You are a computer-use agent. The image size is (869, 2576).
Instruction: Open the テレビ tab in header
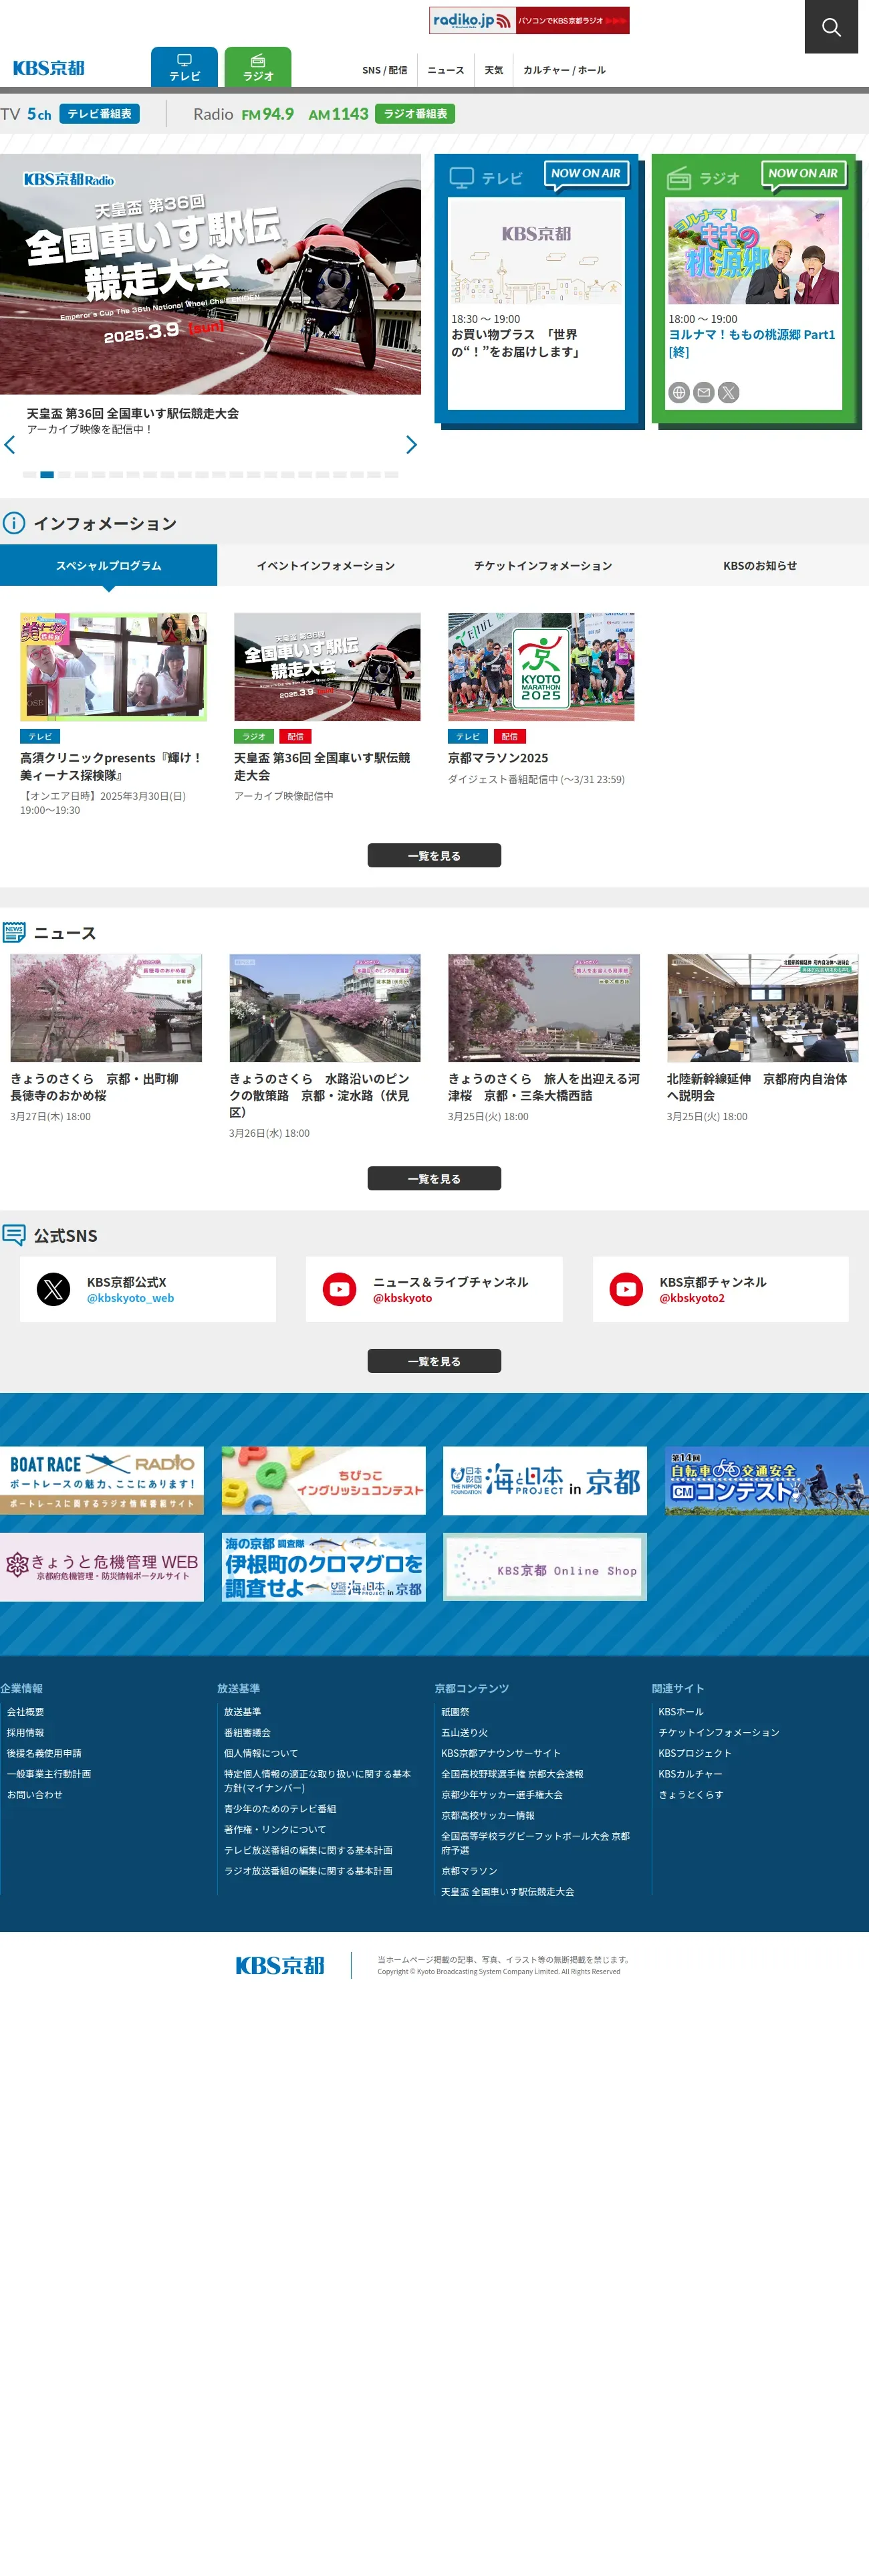(184, 67)
